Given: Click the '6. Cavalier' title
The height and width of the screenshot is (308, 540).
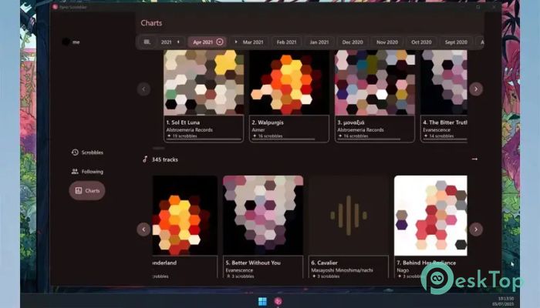Looking at the screenshot, I should click(x=324, y=263).
